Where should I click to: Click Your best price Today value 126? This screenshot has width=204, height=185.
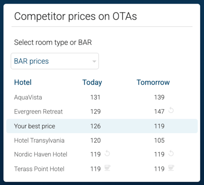pos(95,126)
